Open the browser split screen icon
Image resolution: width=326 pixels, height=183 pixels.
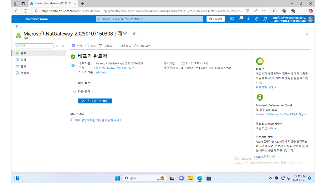click(275, 11)
